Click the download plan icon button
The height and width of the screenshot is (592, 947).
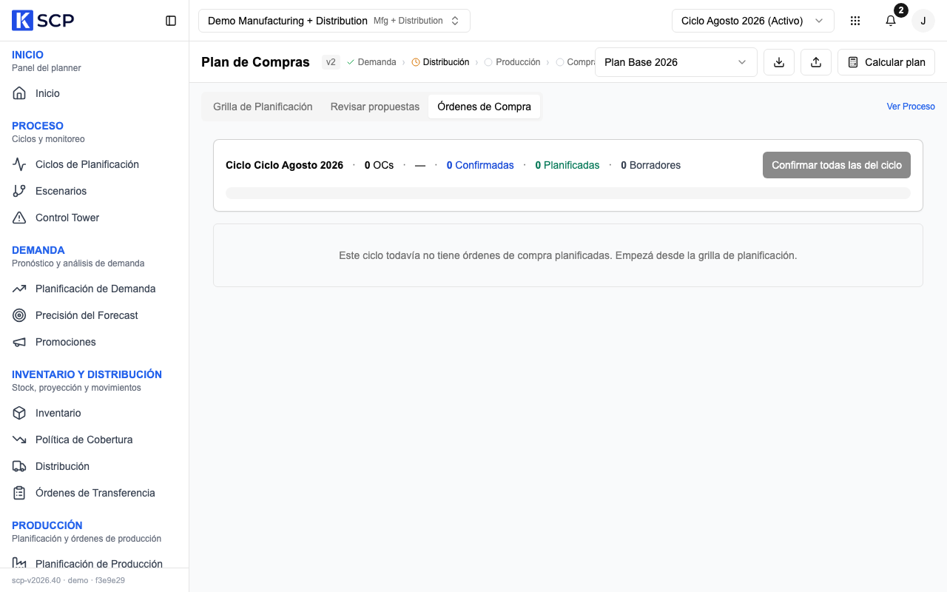tap(779, 62)
